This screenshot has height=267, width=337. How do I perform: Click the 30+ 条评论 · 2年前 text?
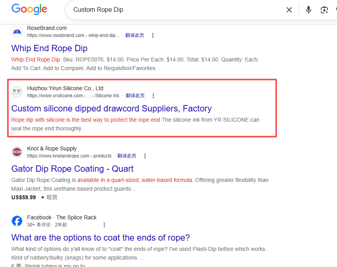coord(47,225)
